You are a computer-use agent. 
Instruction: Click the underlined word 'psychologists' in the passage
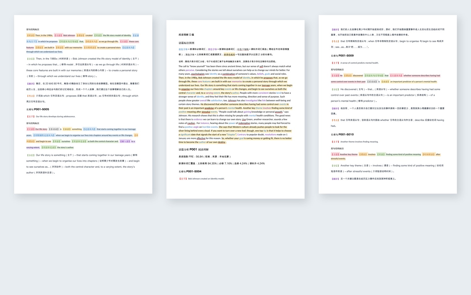tap(198, 74)
